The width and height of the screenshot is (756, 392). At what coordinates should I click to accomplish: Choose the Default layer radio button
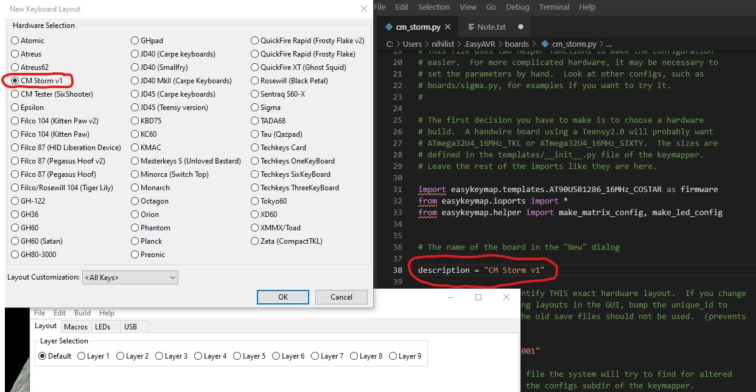tap(55, 356)
